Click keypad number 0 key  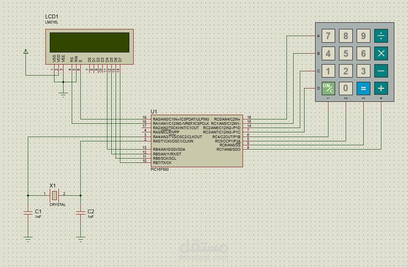pyautogui.click(x=346, y=88)
